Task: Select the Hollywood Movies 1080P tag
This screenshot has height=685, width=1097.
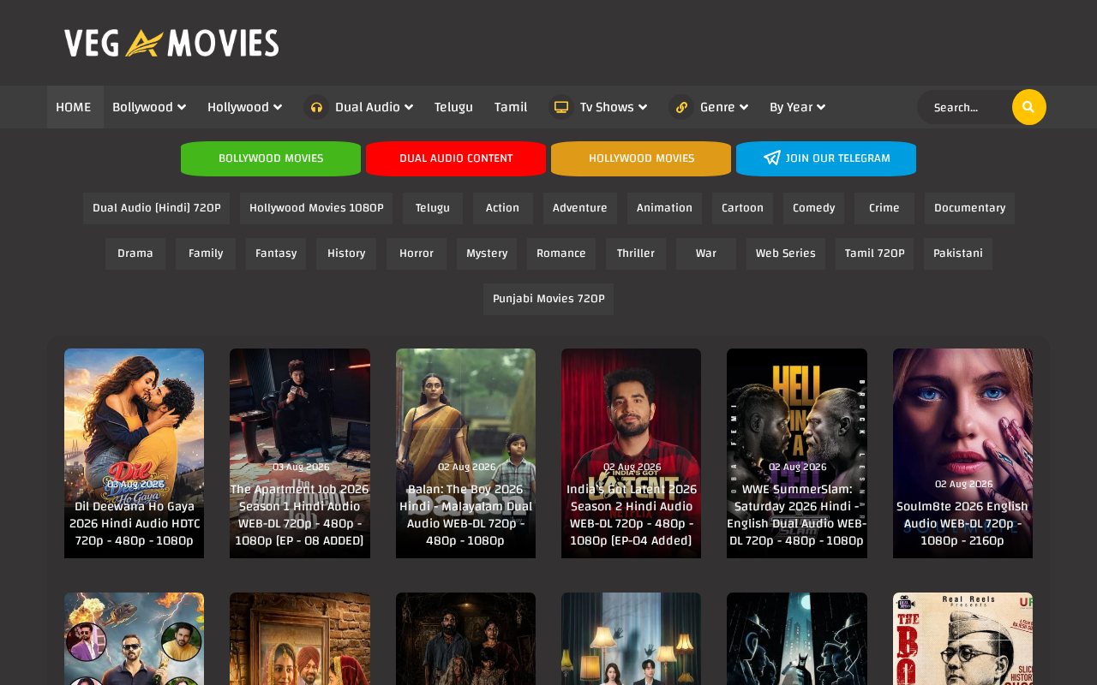Action: pyautogui.click(x=316, y=208)
